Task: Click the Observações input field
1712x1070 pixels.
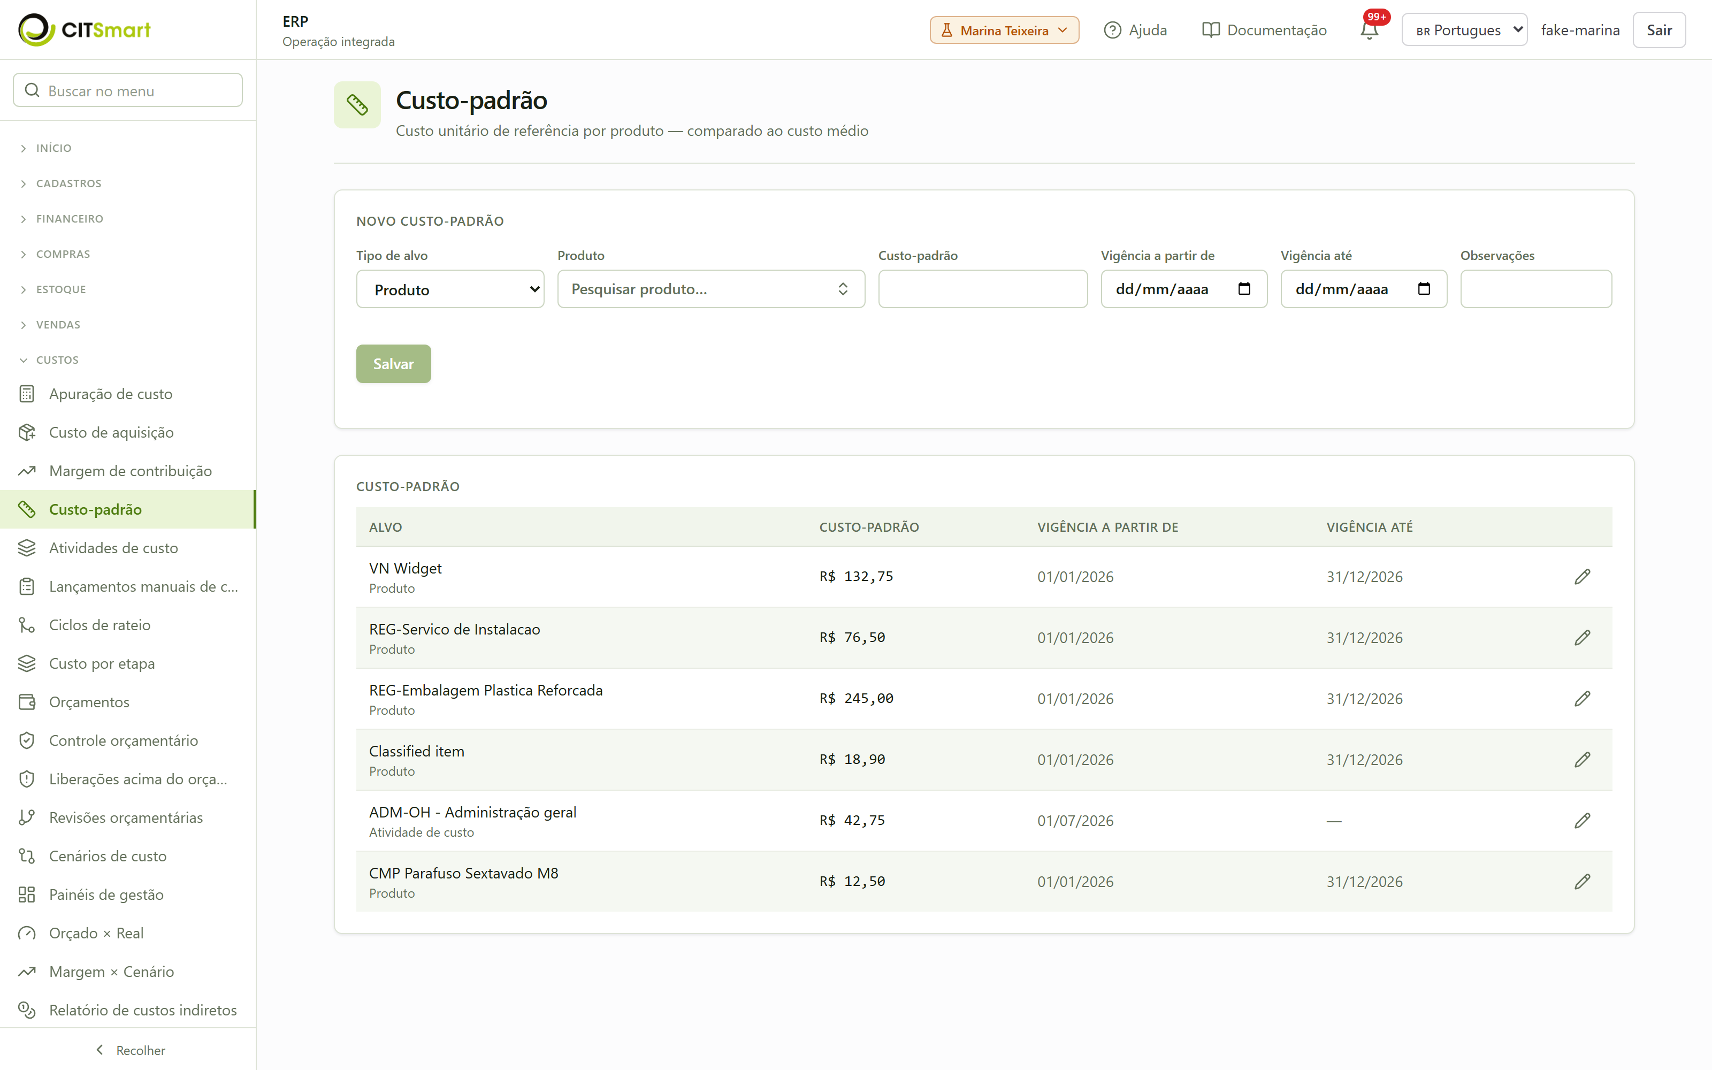Action: (x=1536, y=289)
